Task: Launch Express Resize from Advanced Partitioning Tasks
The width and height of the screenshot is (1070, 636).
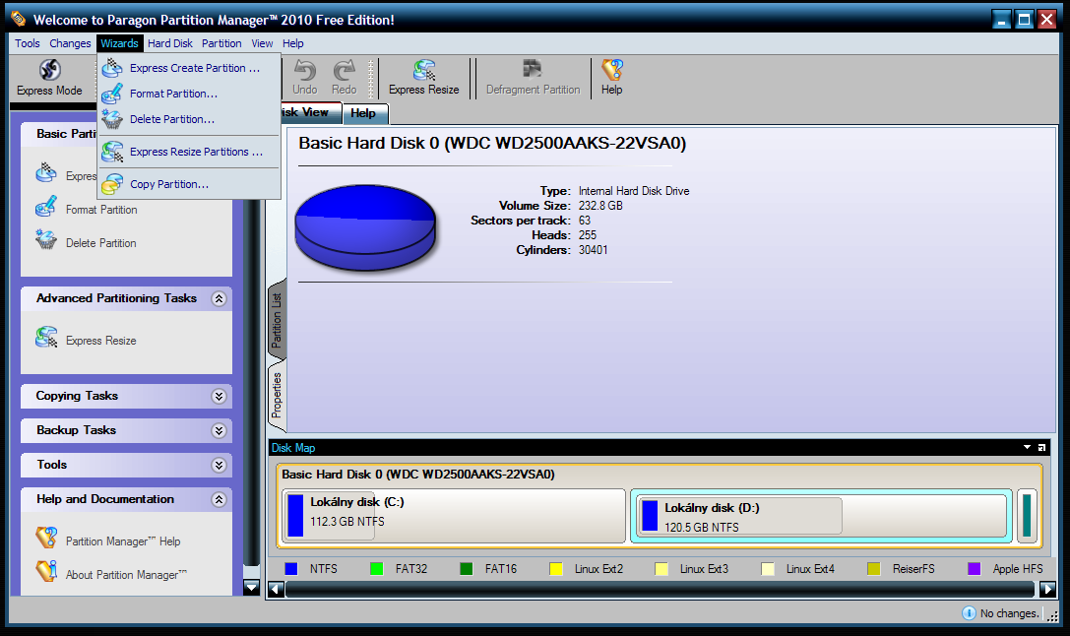Action: [100, 341]
